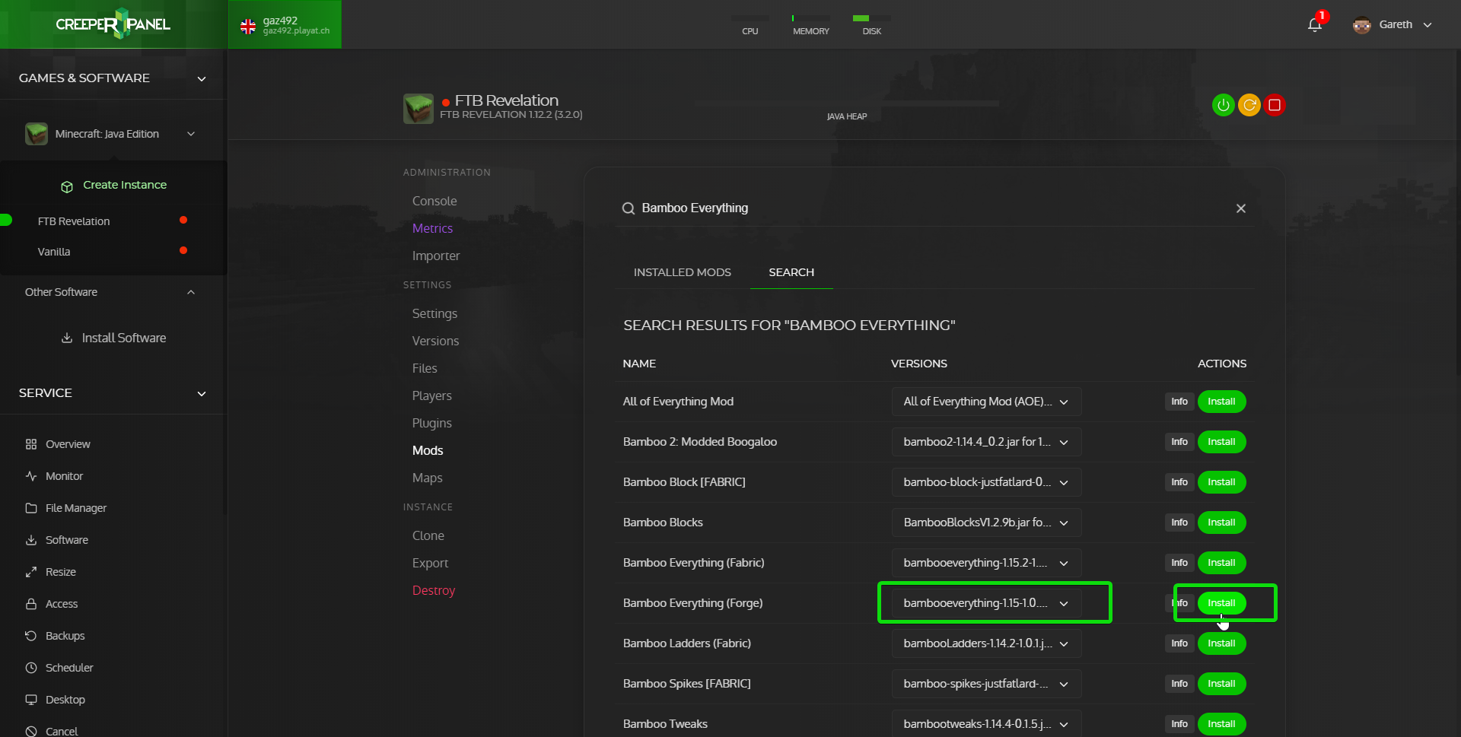Screen dimensions: 1461x737
Task: Open version dropdown for Bamboo Everything (Forge)
Action: pyautogui.click(x=986, y=603)
